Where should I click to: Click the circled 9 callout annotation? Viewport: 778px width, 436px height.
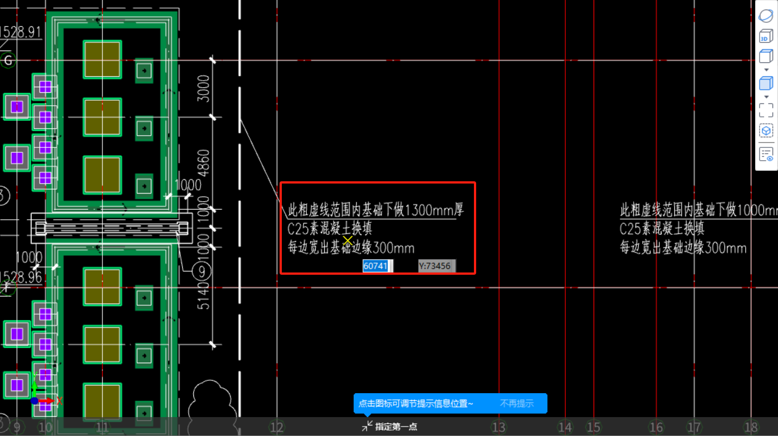coord(201,271)
